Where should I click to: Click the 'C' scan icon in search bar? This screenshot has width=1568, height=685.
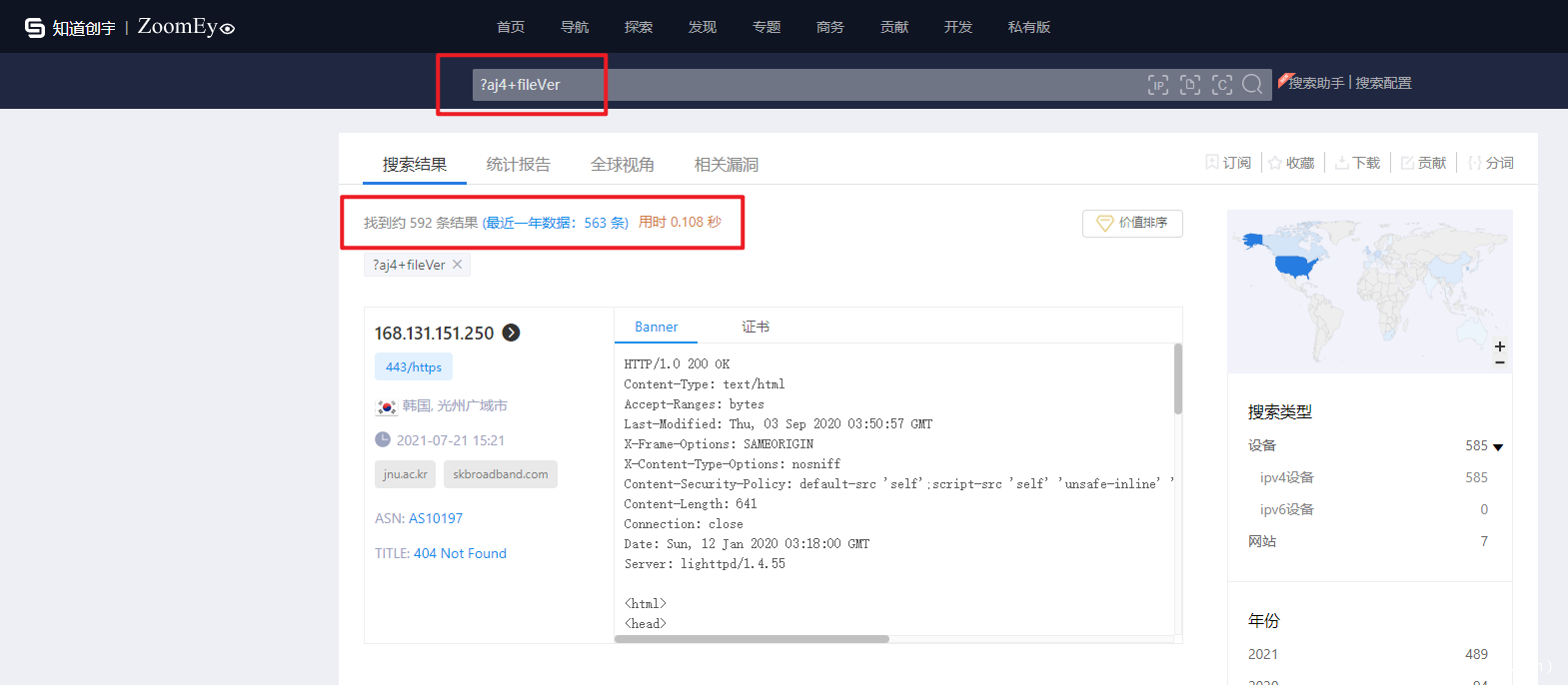1221,85
